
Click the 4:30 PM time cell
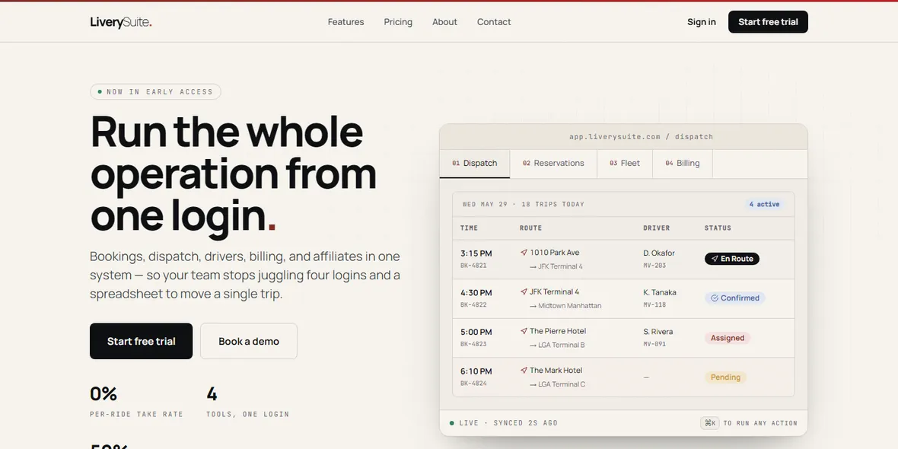(x=476, y=293)
